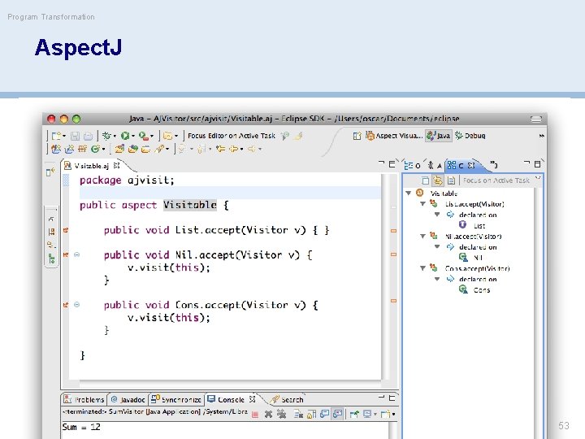Collapse declared on under List.accept
Screen dimensions: 585x439
pos(437,215)
